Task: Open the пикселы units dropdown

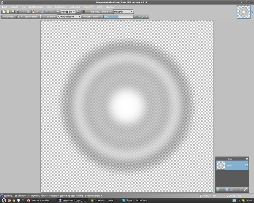Action: (123, 11)
